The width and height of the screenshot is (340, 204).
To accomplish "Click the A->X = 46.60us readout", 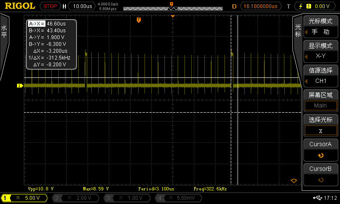I will 47,24.
